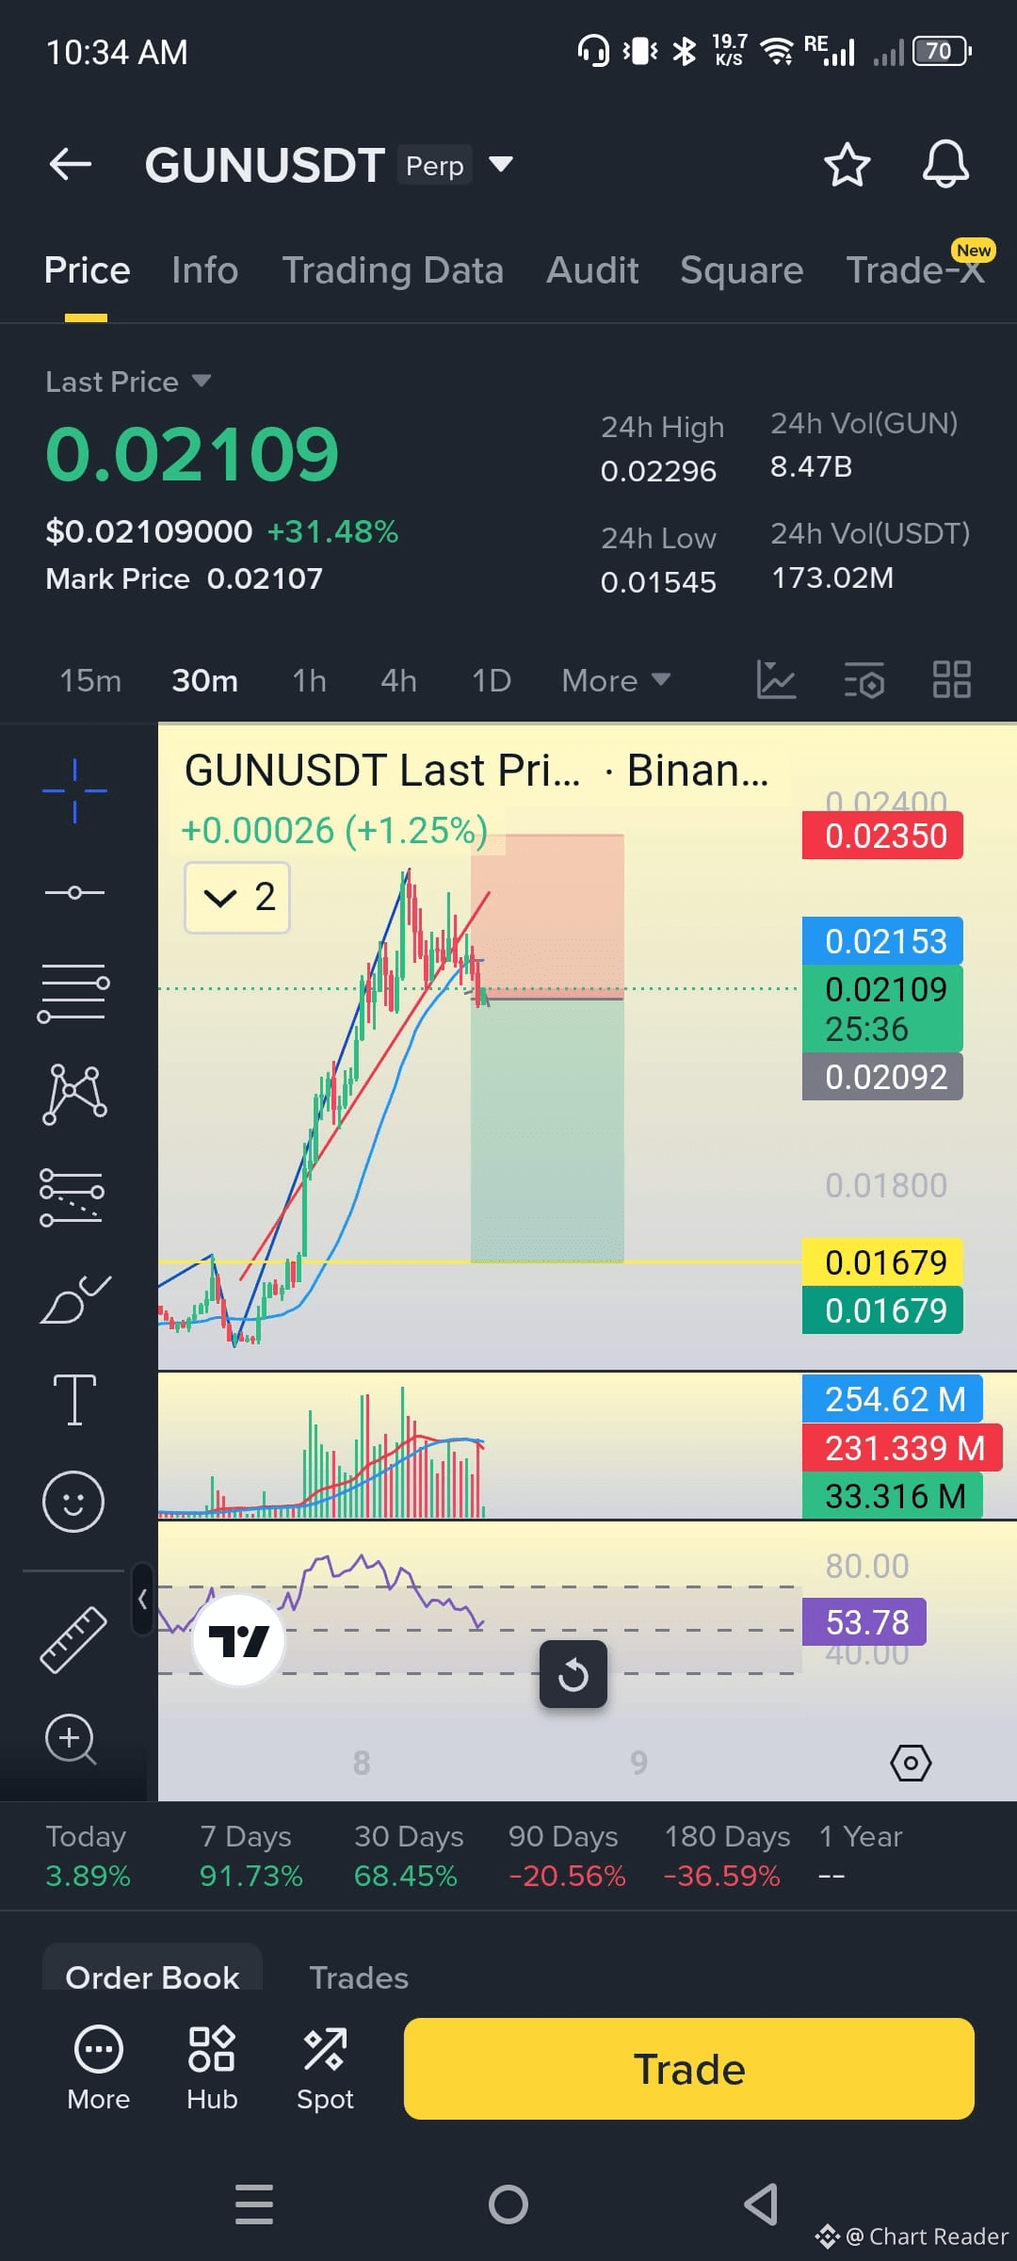Open the Hub shortcut
The height and width of the screenshot is (2261, 1017).
[x=212, y=2069]
